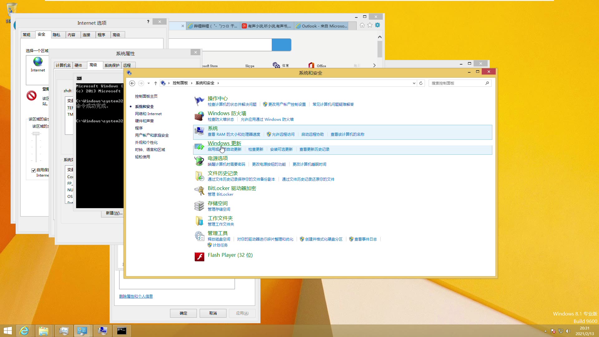
Task: Click blue search button in browser
Action: 281,45
